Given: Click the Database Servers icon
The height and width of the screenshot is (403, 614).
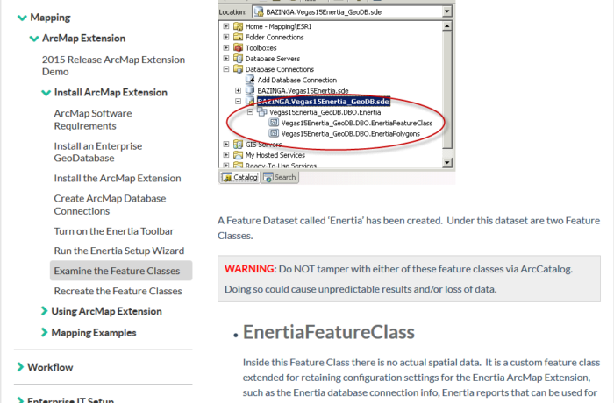Looking at the screenshot, I should coord(238,59).
